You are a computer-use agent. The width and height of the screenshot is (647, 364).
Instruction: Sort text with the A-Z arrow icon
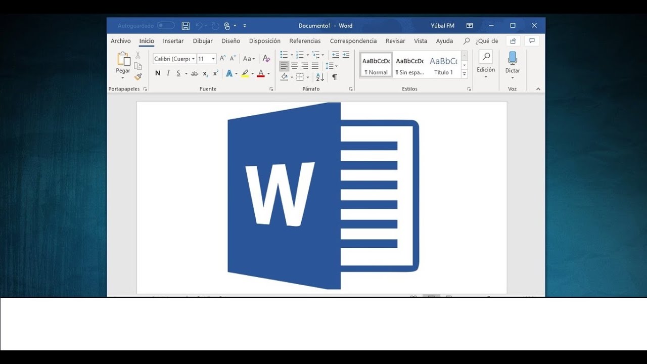[320, 77]
